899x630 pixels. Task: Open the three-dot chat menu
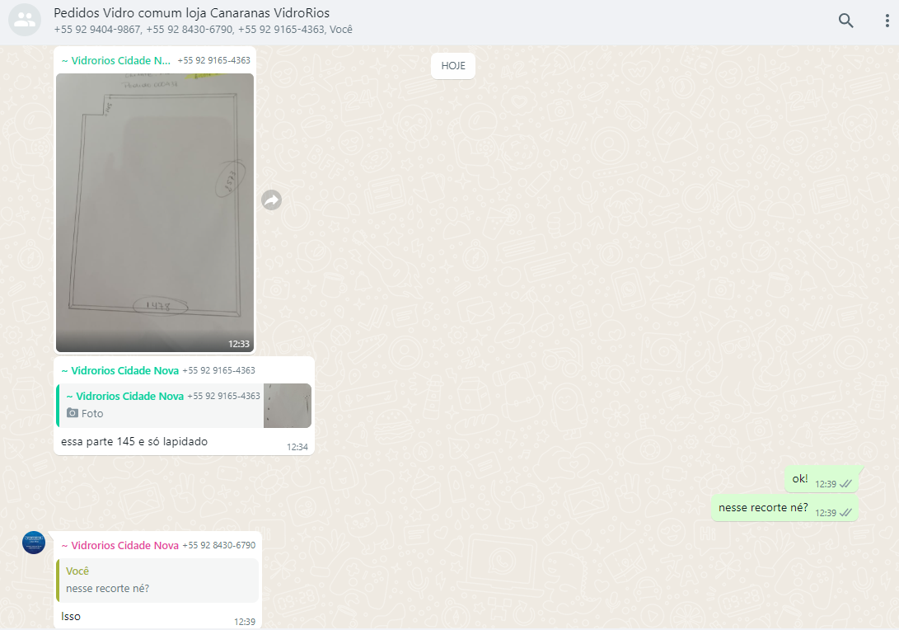coord(887,21)
